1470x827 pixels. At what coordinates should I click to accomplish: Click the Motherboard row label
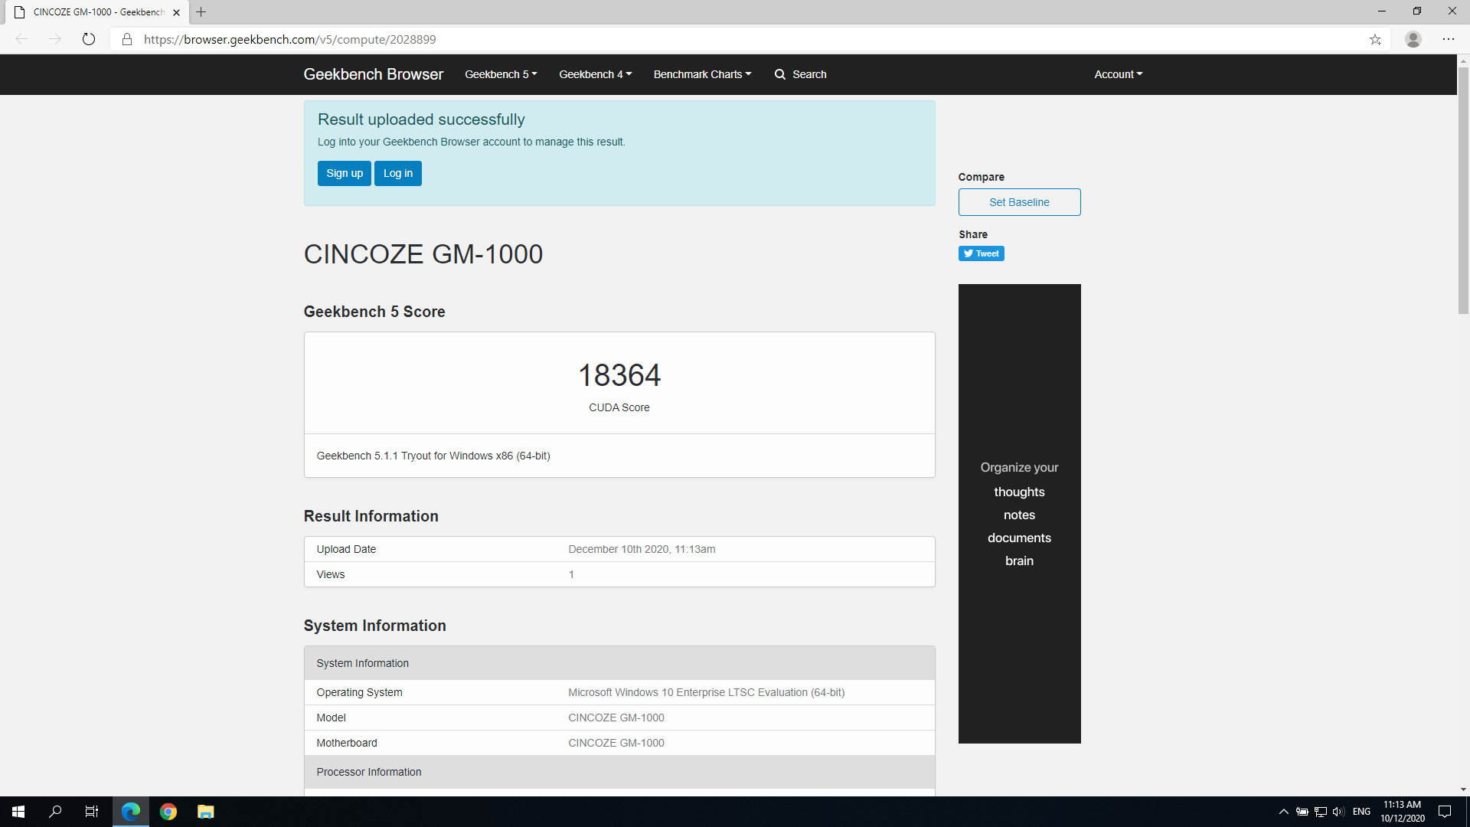(x=347, y=743)
